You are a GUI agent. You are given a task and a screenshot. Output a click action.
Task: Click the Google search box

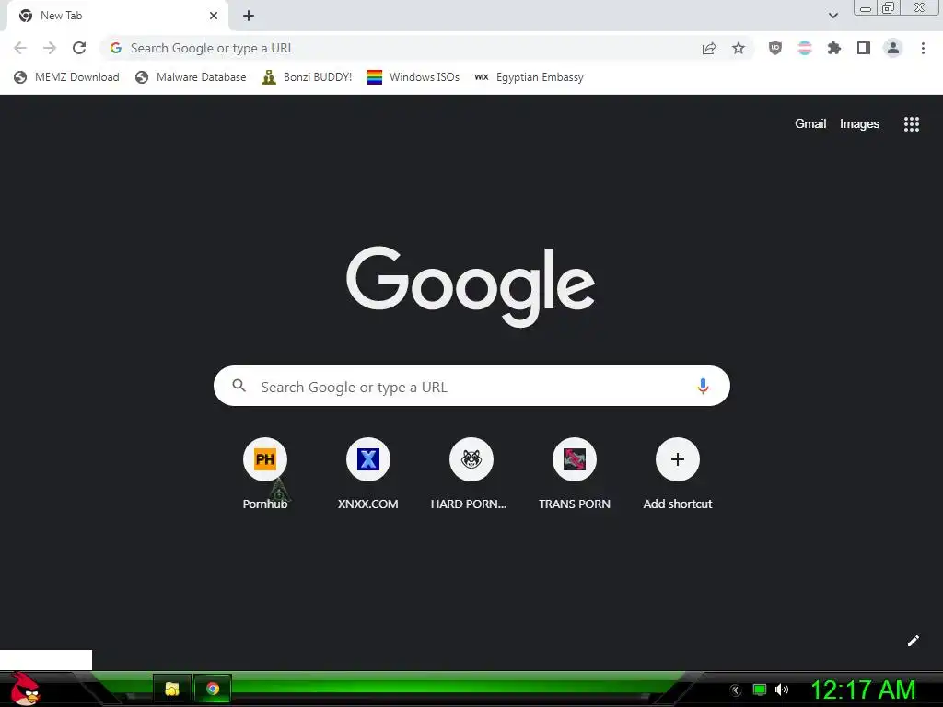[471, 386]
